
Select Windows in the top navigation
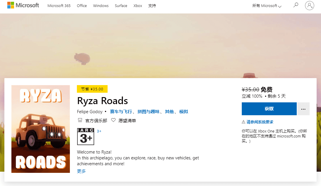click(x=101, y=6)
